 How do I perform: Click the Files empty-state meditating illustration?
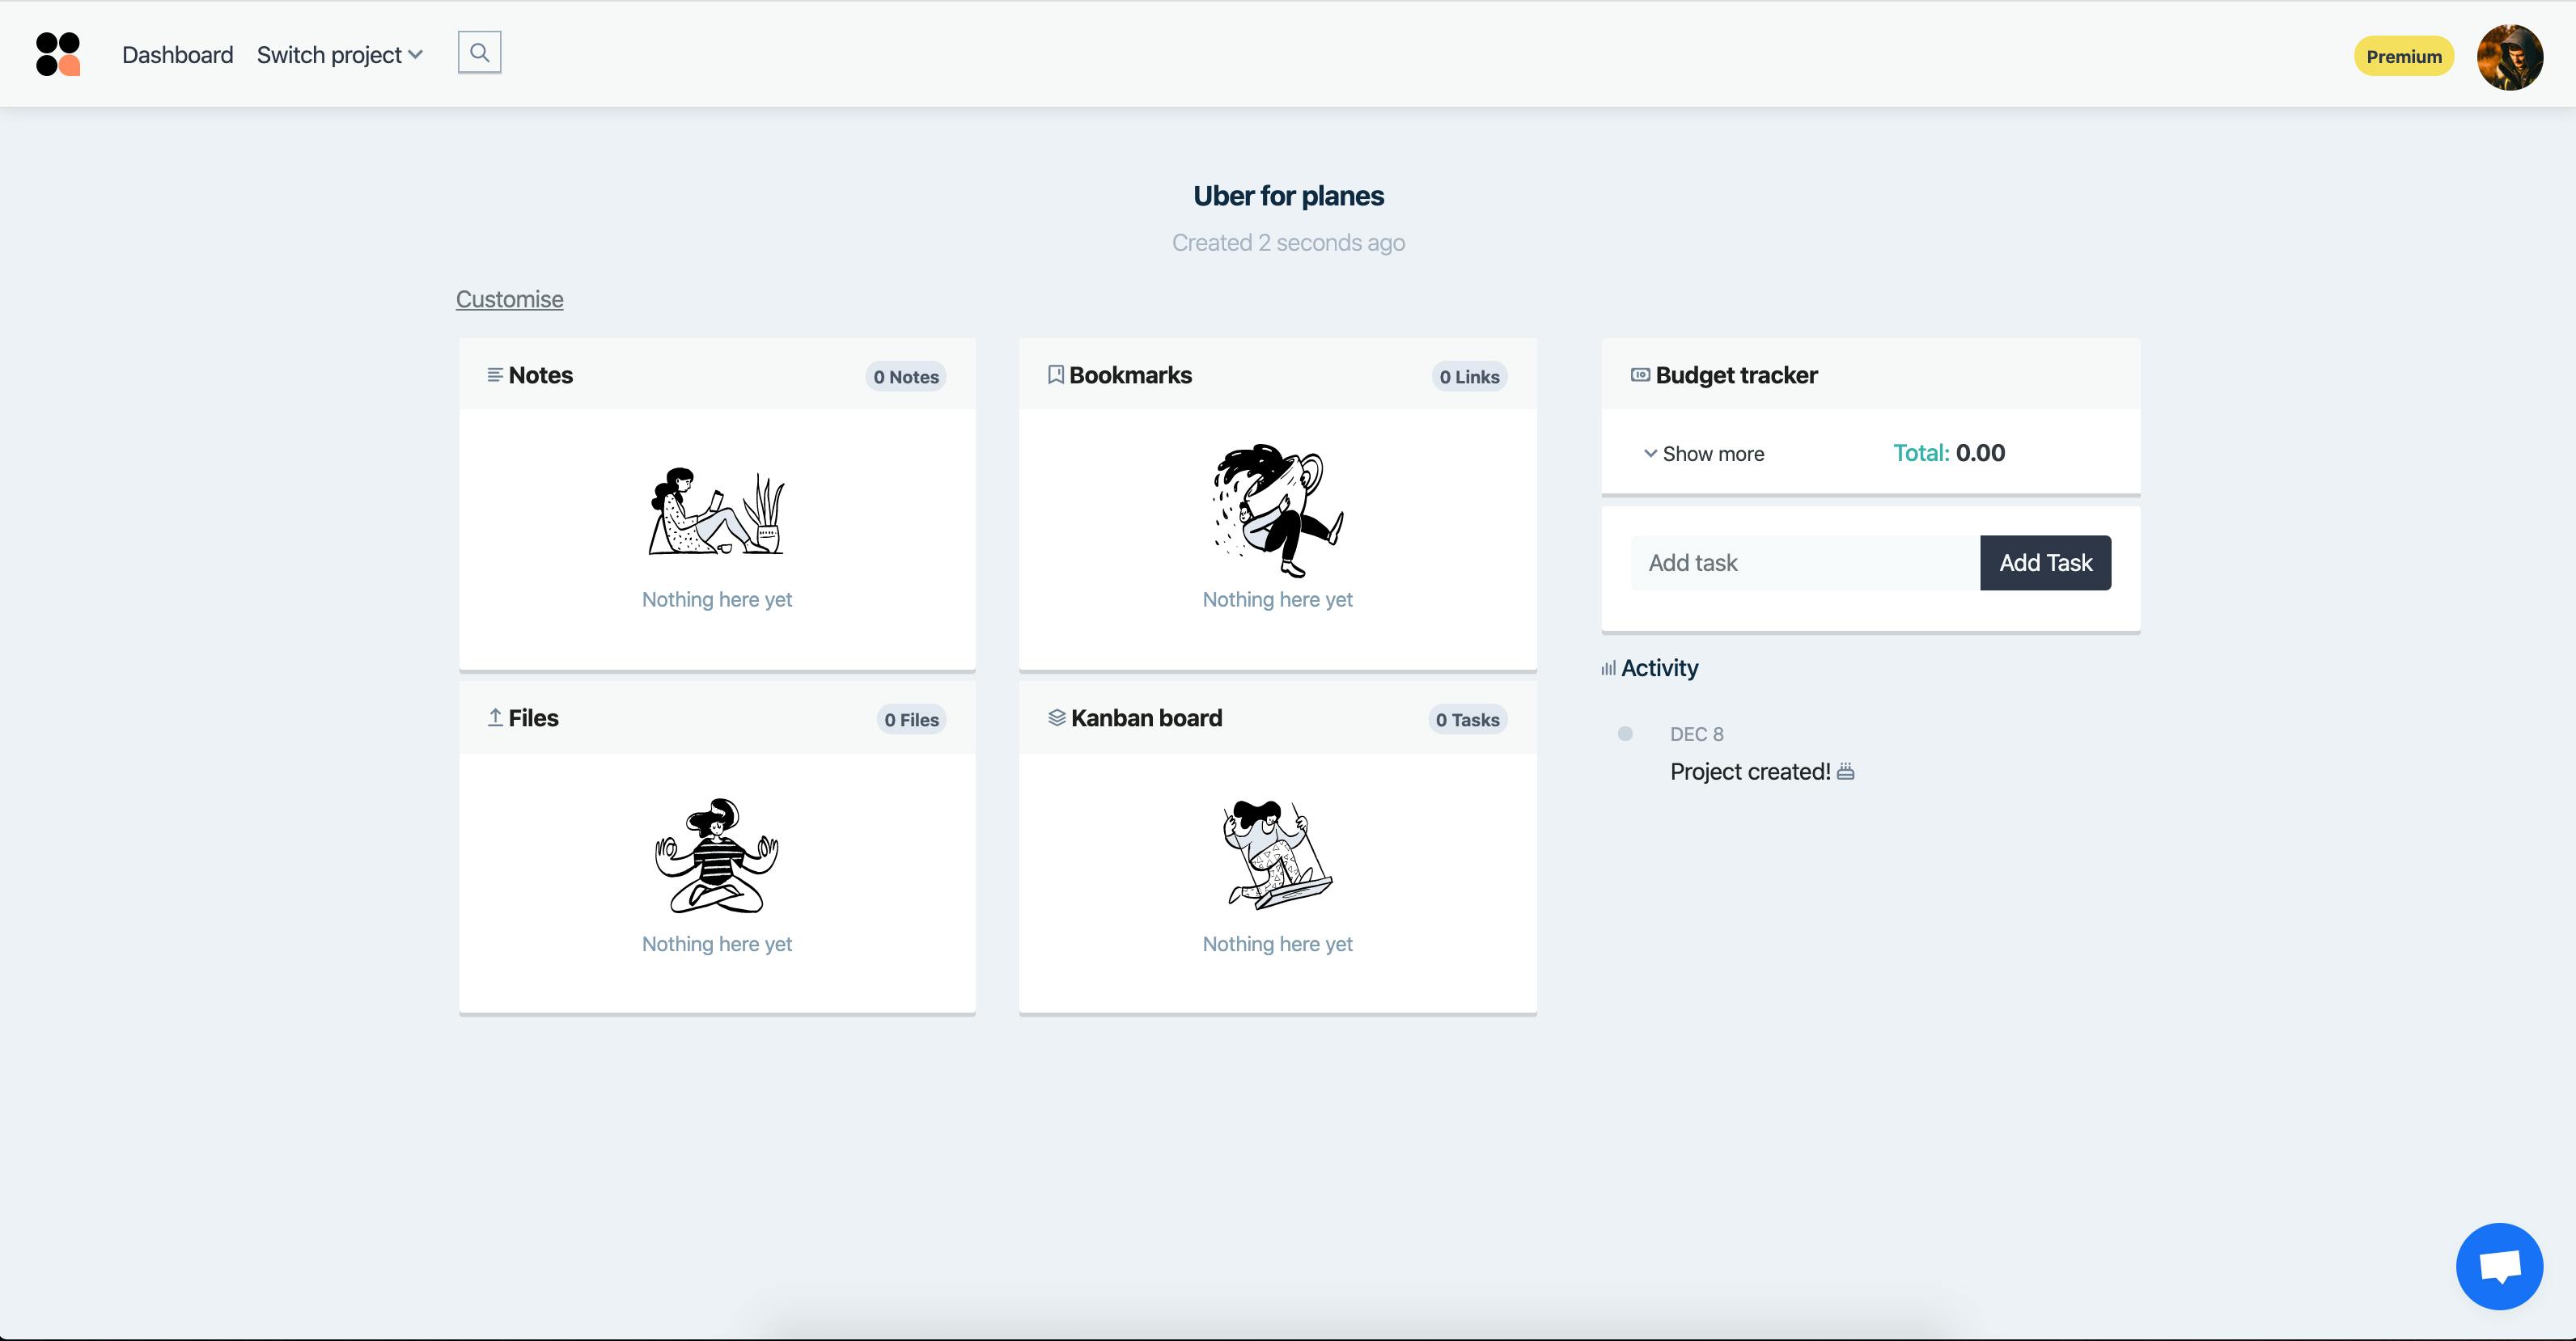(x=716, y=855)
